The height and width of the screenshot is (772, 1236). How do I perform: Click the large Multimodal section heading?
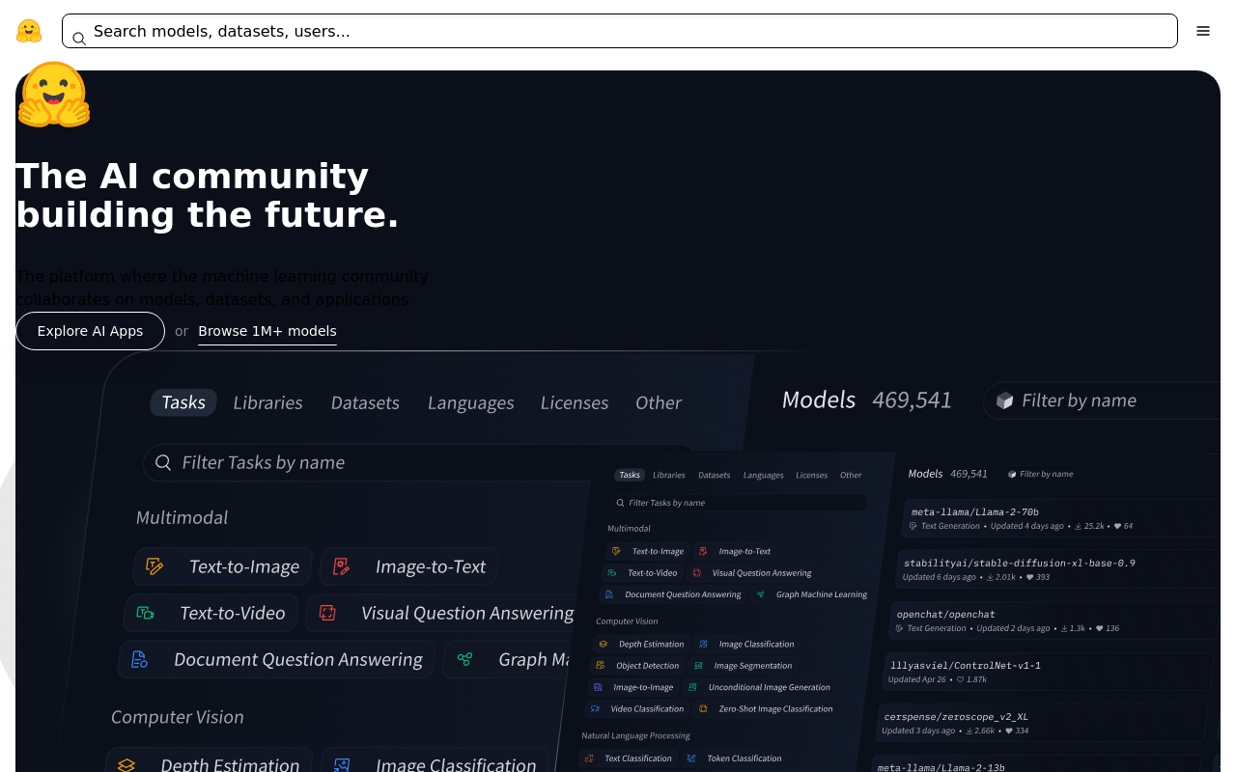click(x=182, y=517)
